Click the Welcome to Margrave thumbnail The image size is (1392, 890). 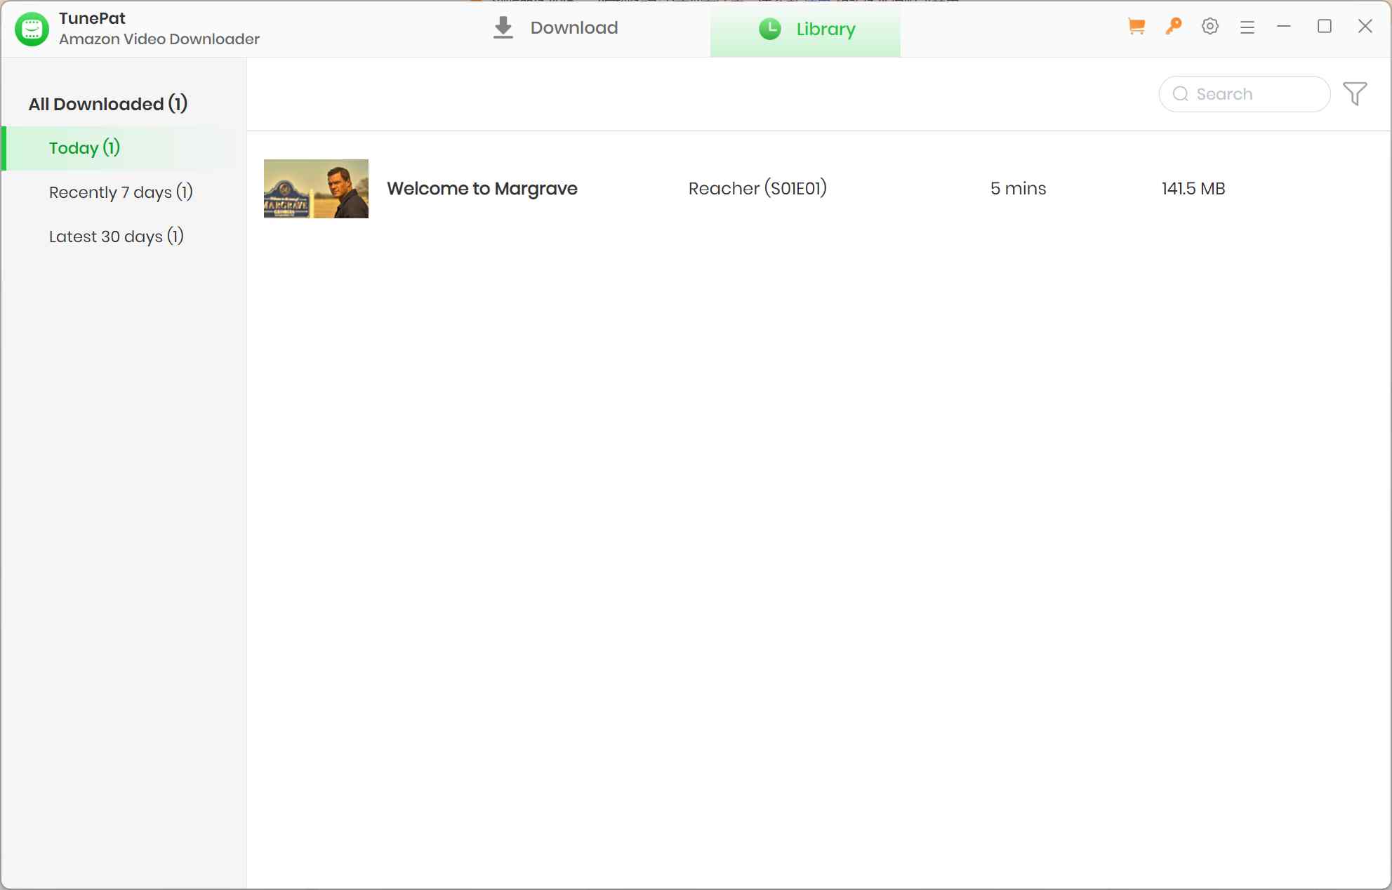tap(316, 188)
